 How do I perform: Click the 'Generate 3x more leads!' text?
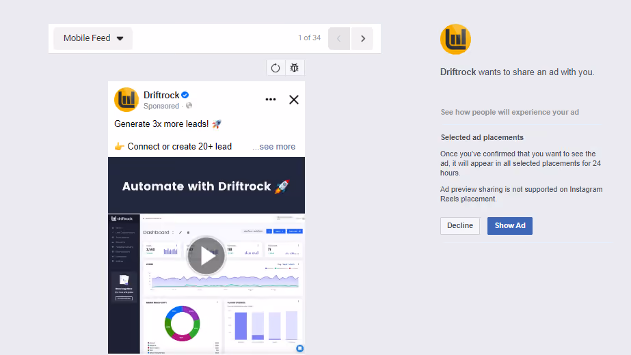point(161,124)
